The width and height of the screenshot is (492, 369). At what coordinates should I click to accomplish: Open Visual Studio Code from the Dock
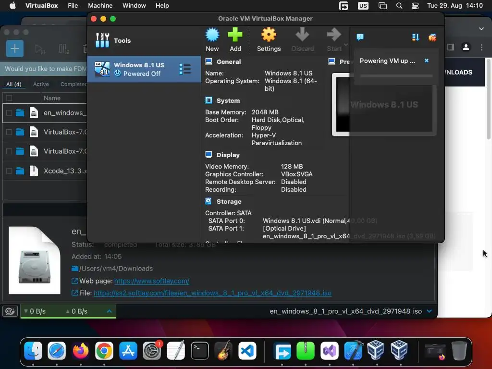(x=247, y=350)
